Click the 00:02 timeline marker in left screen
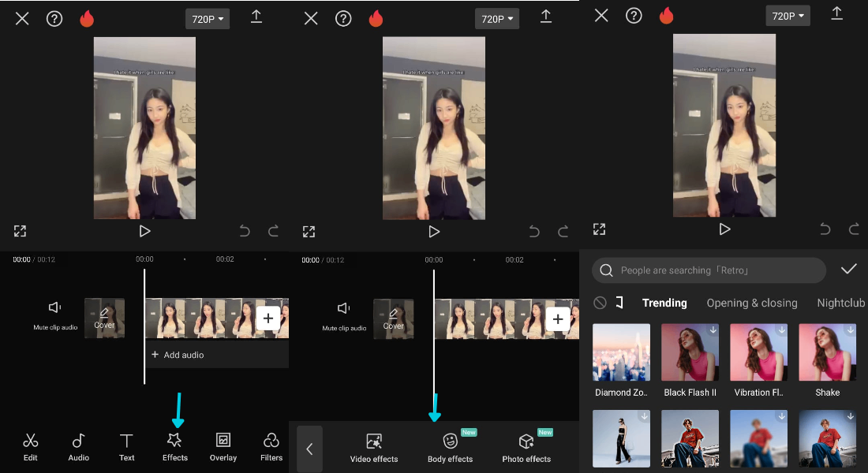Screen dimensions: 868x473 tap(225, 259)
